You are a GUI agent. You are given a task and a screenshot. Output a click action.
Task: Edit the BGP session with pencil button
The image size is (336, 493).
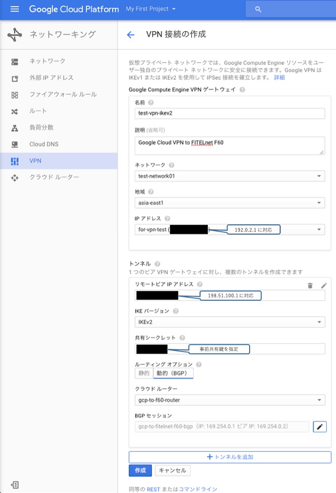pos(319,427)
